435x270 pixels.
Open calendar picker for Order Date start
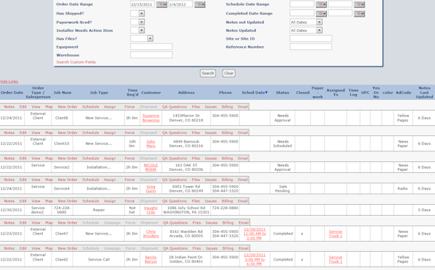[162, 4]
